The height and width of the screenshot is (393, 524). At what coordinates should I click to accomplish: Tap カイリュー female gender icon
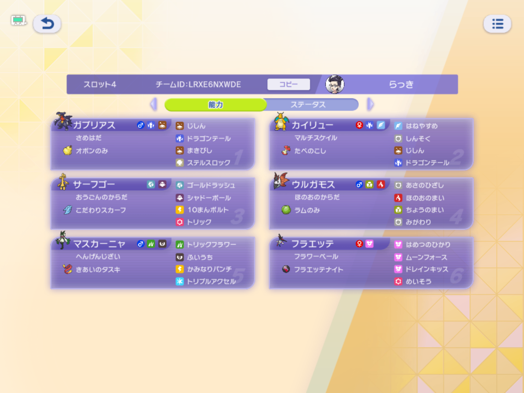pyautogui.click(x=359, y=125)
